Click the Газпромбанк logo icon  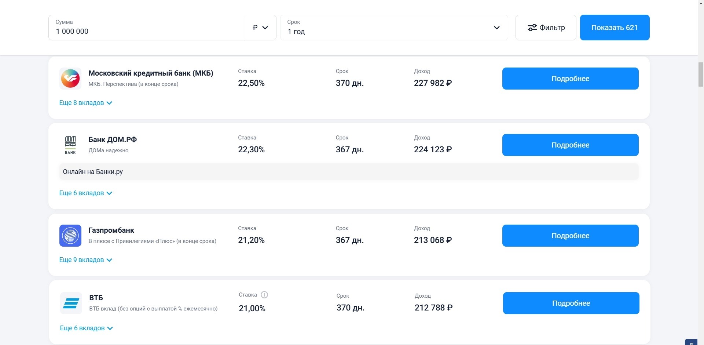70,236
